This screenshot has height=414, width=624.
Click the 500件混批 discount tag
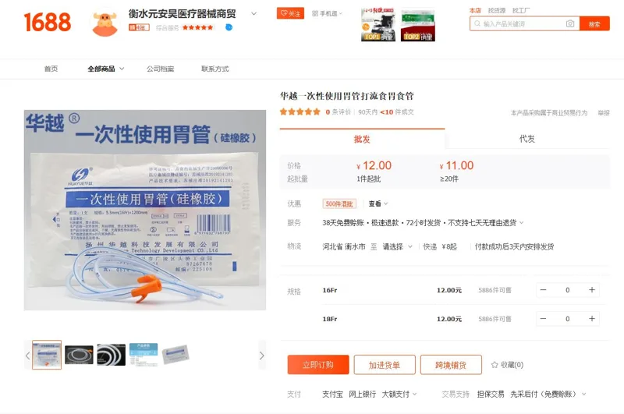[339, 204]
